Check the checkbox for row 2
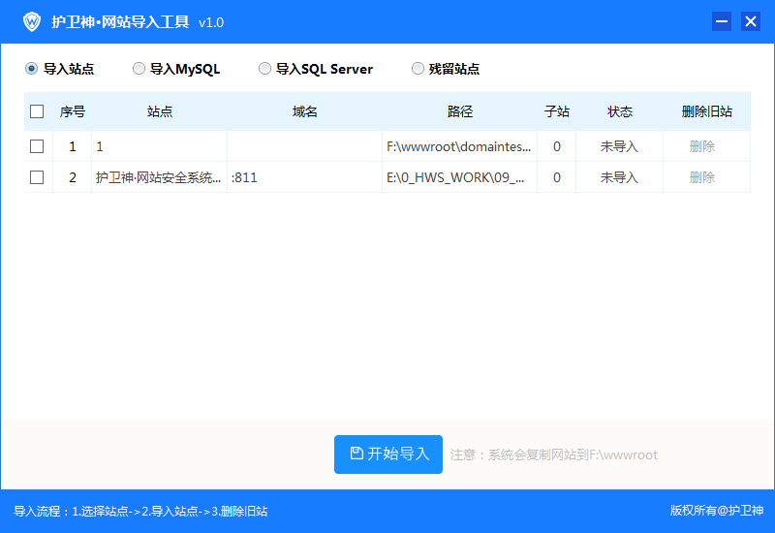 pyautogui.click(x=37, y=177)
